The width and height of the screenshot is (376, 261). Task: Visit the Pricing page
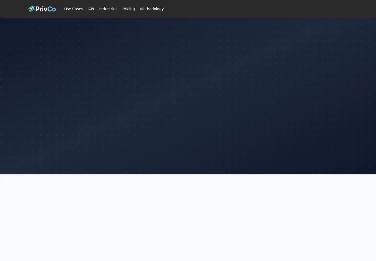[x=129, y=9]
